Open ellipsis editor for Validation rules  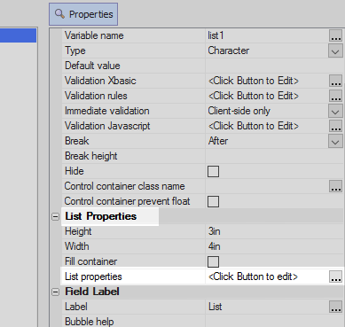[x=335, y=96]
